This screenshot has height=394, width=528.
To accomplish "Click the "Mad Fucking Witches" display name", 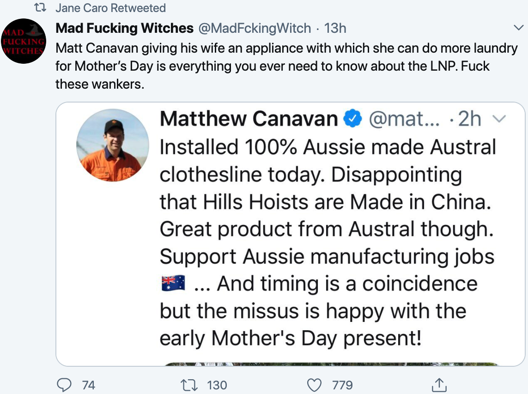I will (124, 28).
